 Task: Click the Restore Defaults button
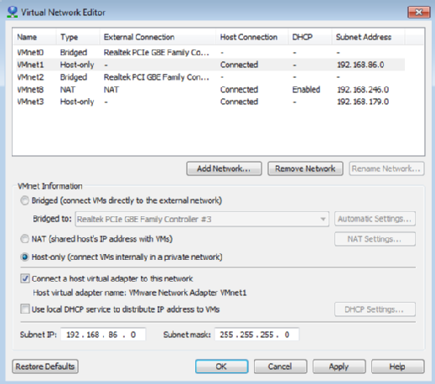45,366
